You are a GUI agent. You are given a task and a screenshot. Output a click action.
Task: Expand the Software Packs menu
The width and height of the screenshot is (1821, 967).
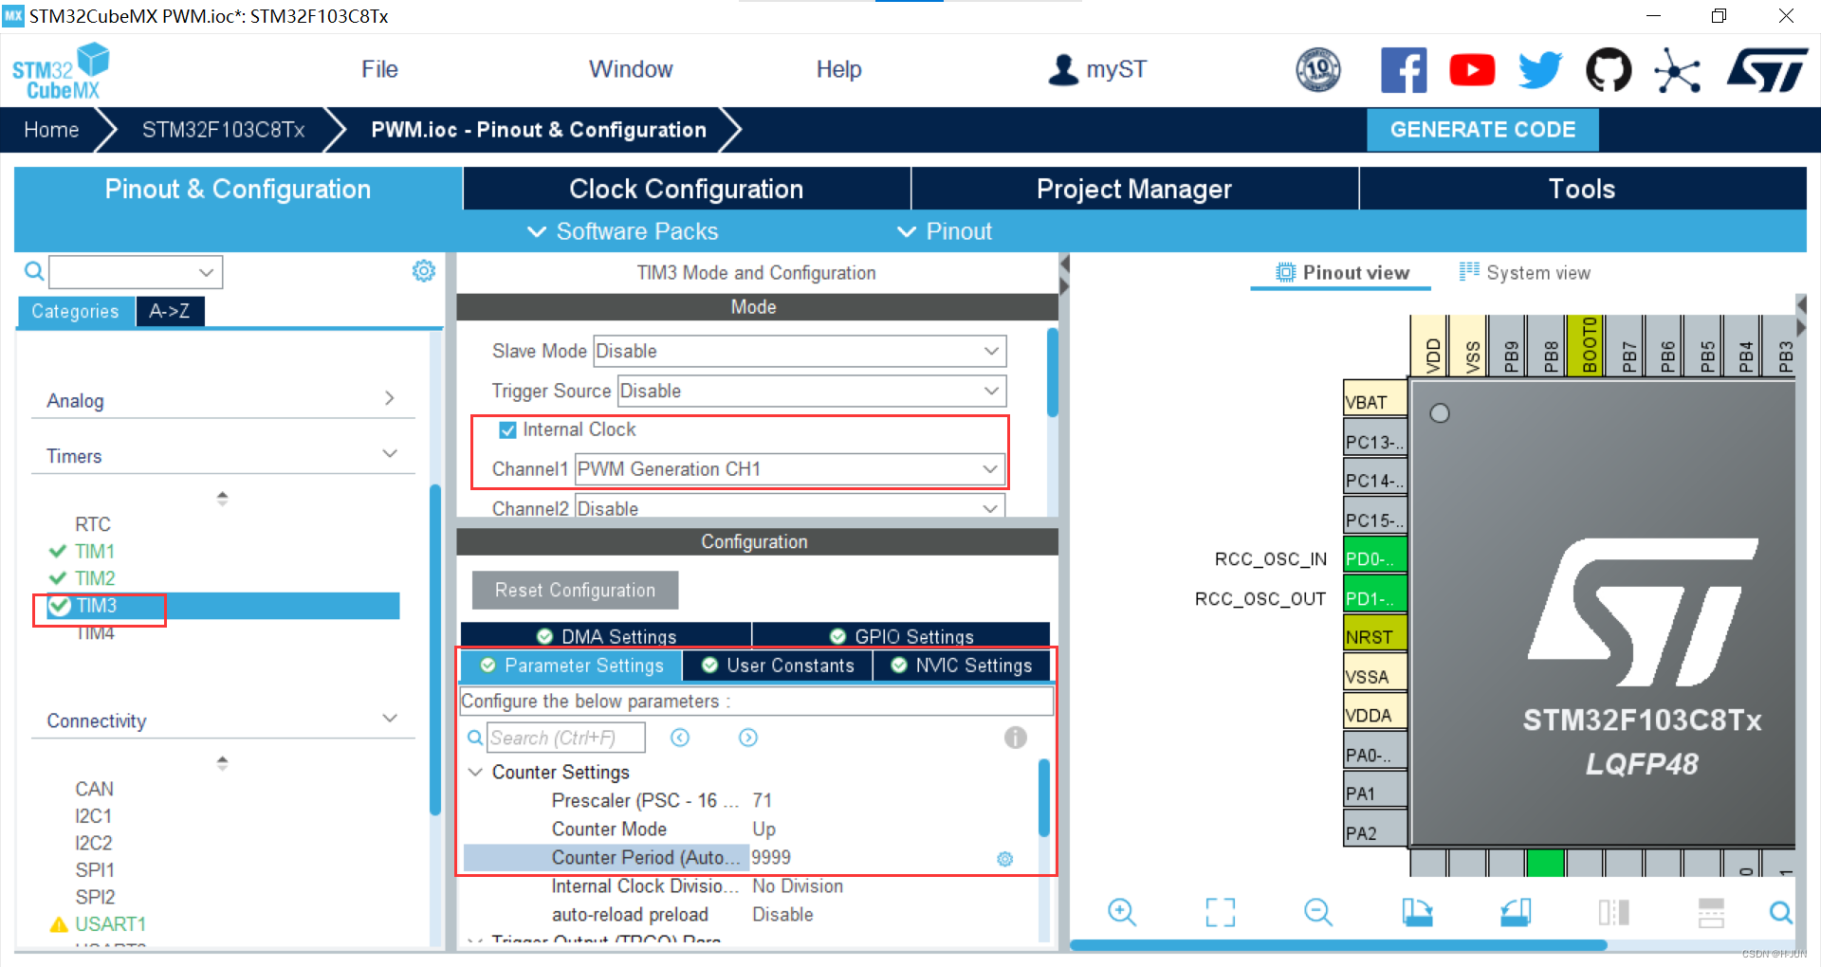tap(622, 231)
